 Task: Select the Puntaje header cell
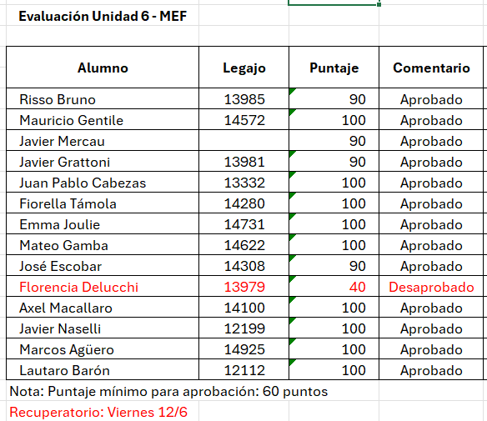tap(334, 68)
